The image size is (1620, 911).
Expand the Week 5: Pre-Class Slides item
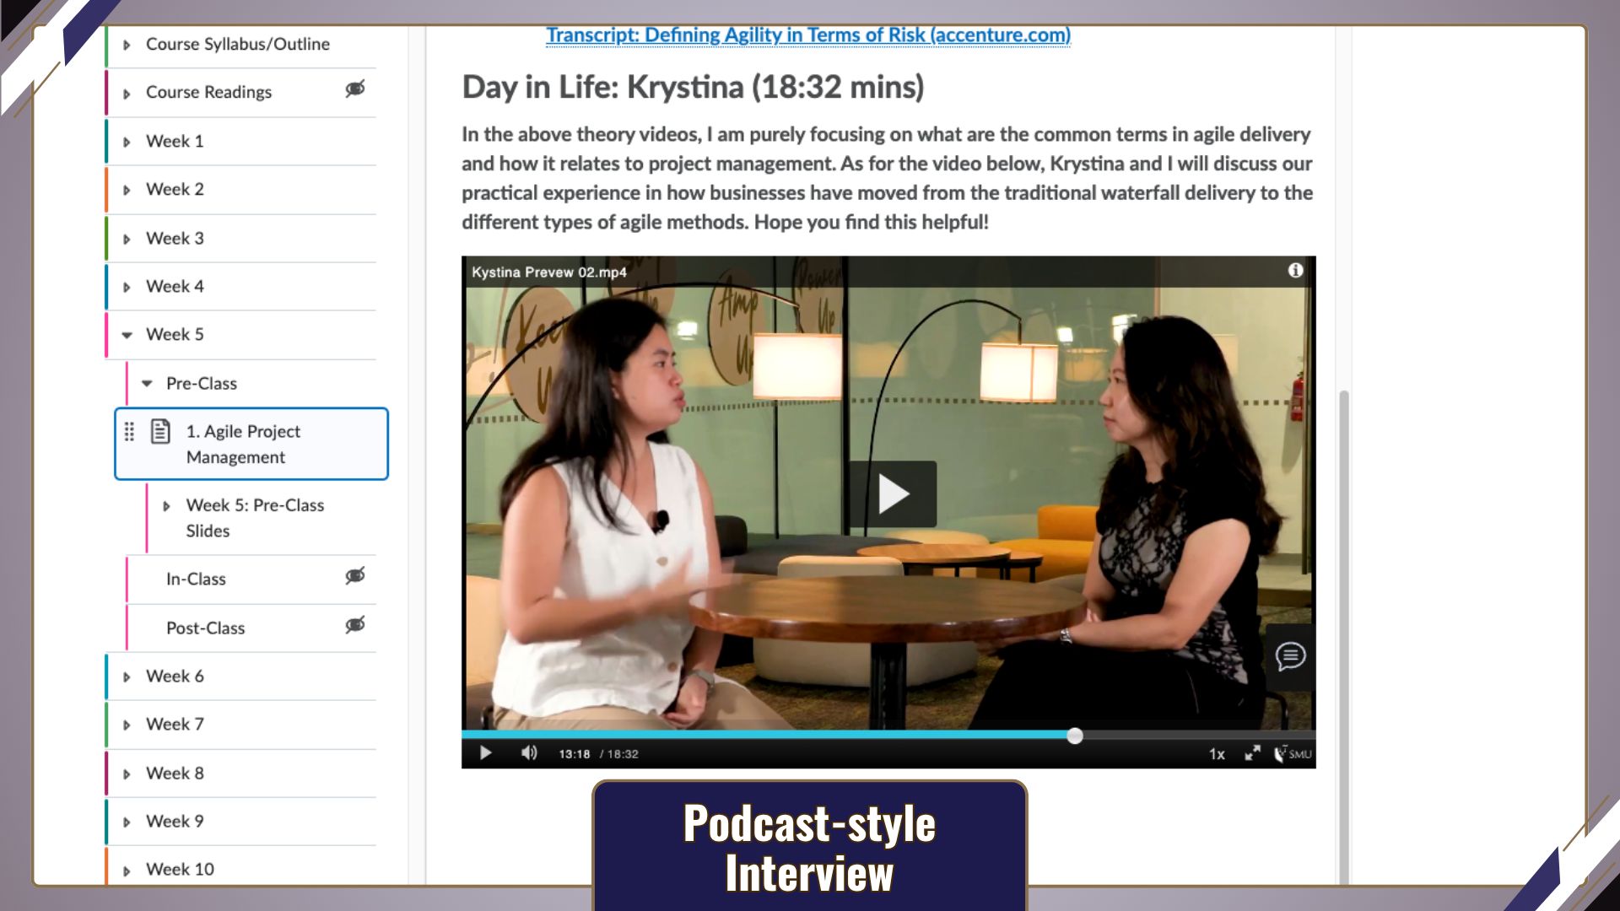click(166, 506)
